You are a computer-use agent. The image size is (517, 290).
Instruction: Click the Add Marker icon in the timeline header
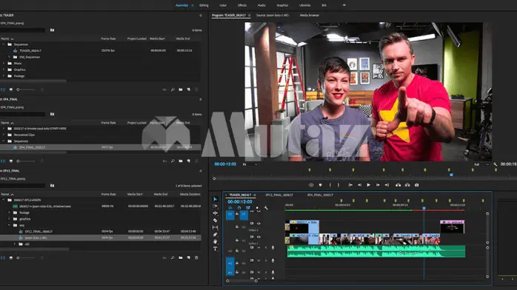tap(257, 208)
